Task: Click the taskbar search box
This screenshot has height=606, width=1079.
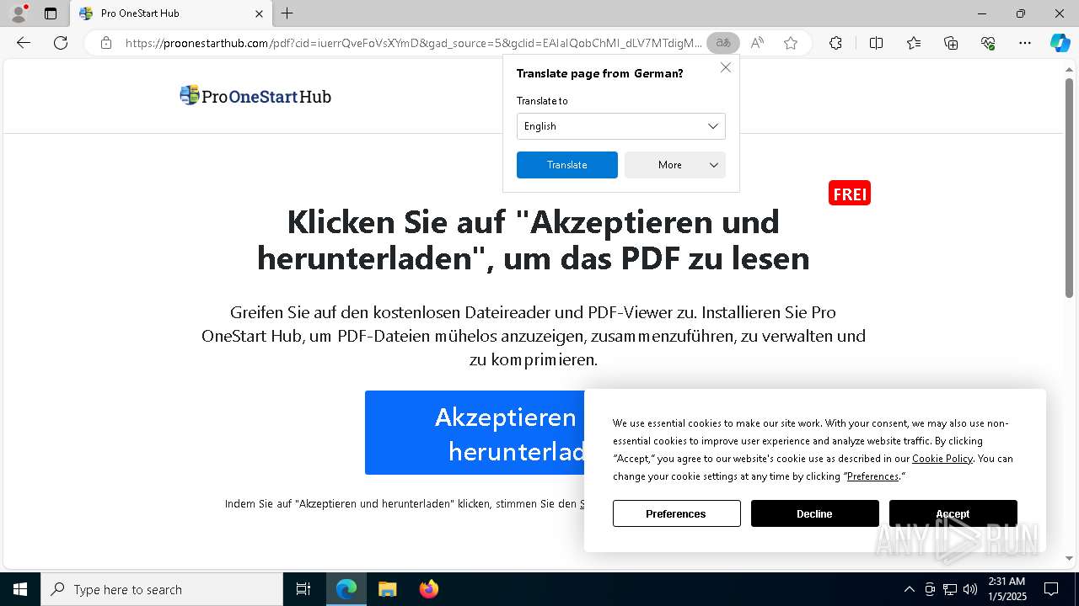Action: coord(162,589)
